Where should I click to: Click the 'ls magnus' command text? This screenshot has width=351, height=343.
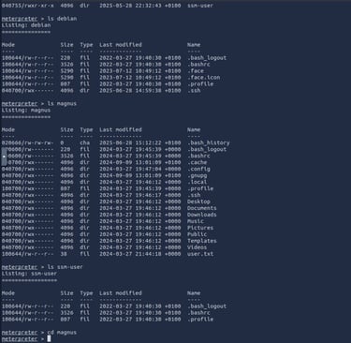point(62,103)
